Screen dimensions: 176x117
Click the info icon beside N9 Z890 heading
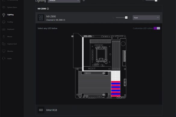48,9
